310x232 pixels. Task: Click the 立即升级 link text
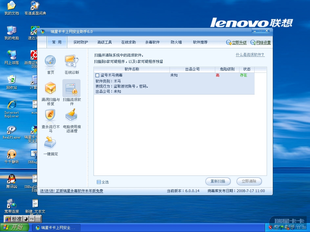click(239, 43)
